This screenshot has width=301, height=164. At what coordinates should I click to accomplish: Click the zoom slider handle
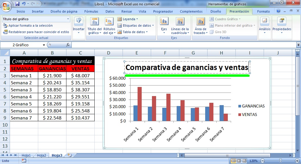click(280, 161)
